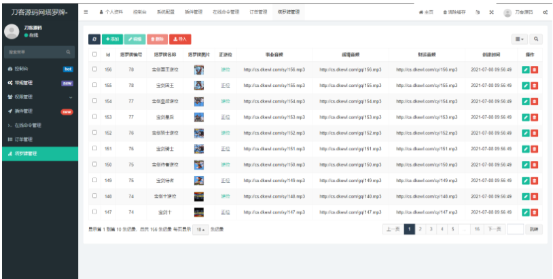The image size is (553, 279).
Task: Click the magnifier icon in sidebar search box
Action: point(69,52)
